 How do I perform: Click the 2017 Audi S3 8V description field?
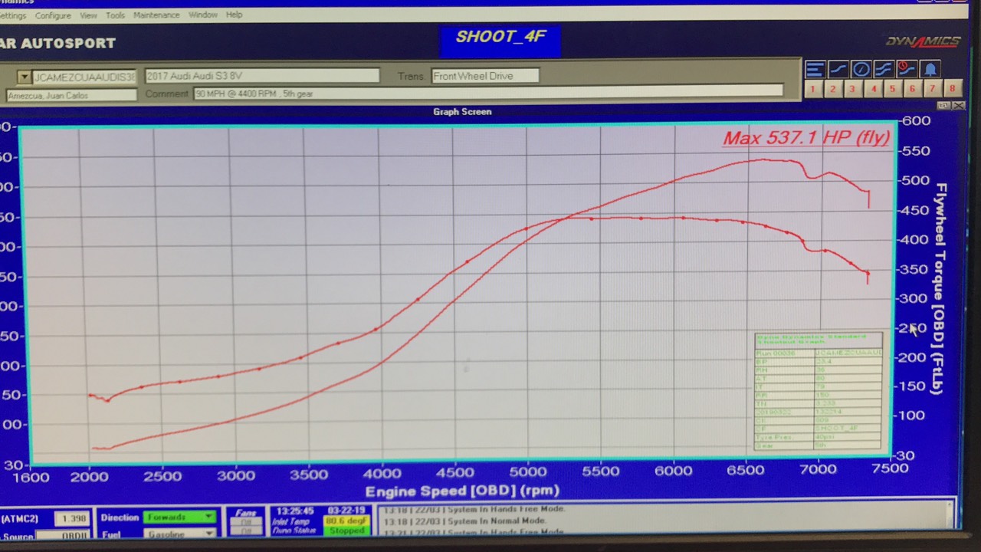tap(262, 76)
